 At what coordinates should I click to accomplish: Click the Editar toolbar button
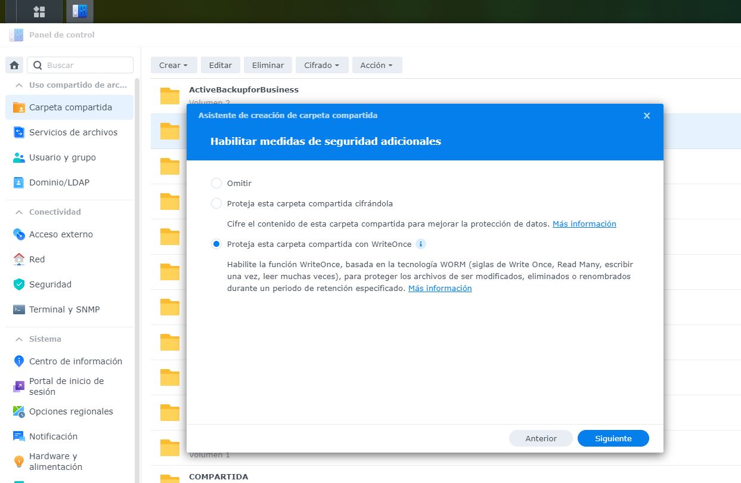[221, 65]
